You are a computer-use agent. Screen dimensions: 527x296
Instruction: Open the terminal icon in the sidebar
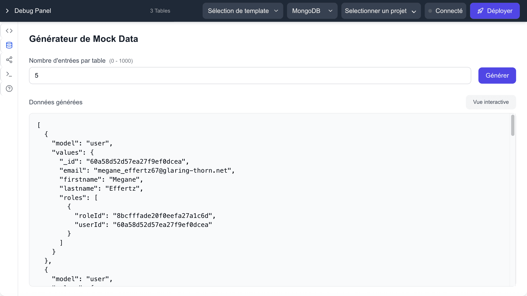(9, 74)
